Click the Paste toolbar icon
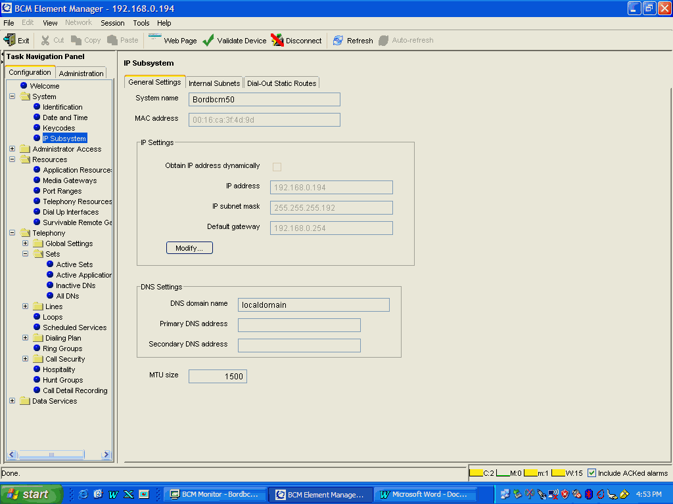This screenshot has height=504, width=673. pos(112,40)
